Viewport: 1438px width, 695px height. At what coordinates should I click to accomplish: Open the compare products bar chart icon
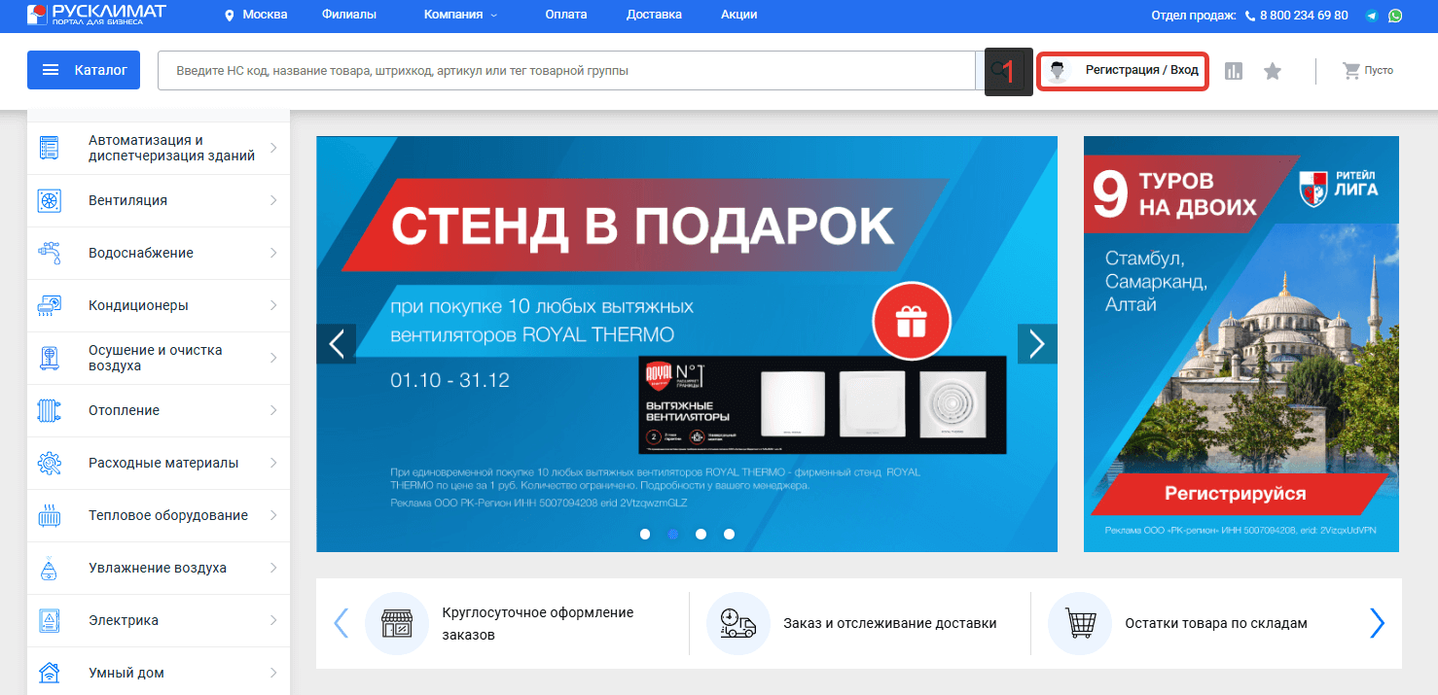click(1234, 71)
